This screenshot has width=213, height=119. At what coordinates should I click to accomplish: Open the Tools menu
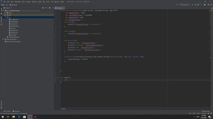(48, 2)
